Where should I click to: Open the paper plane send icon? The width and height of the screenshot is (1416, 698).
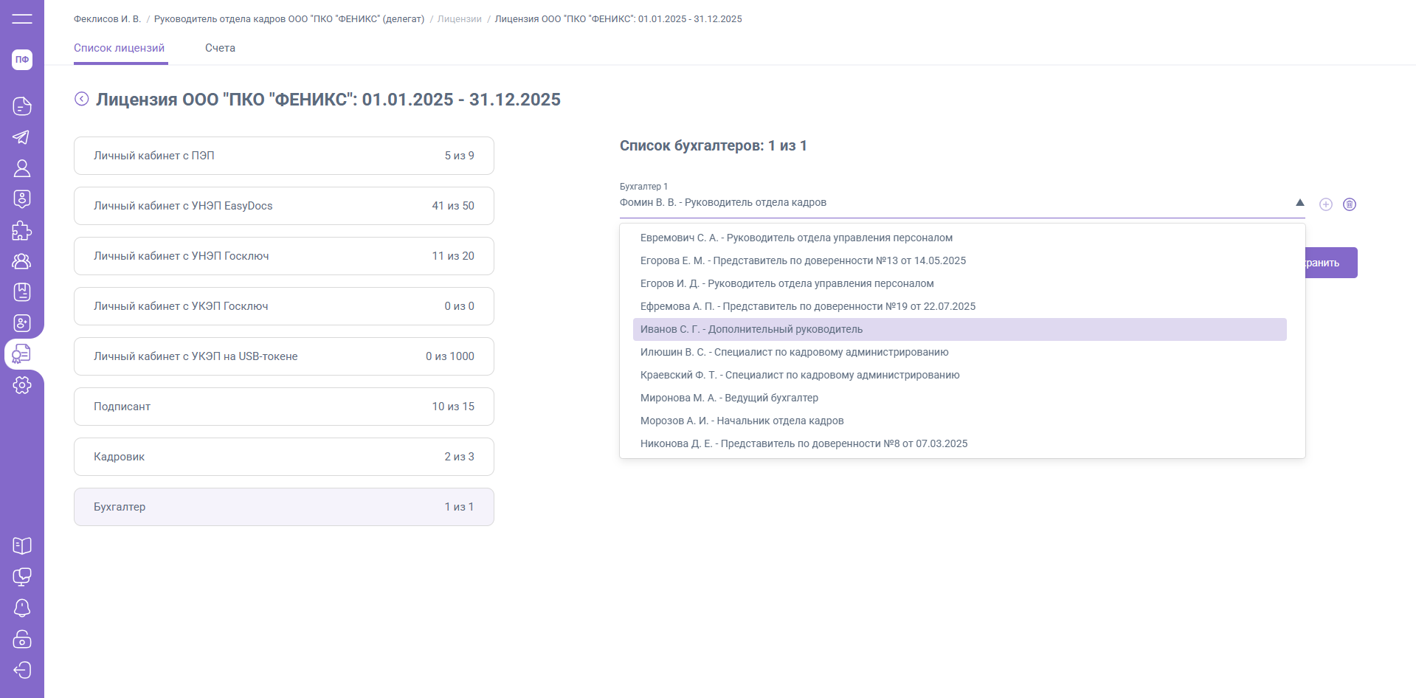pos(22,137)
